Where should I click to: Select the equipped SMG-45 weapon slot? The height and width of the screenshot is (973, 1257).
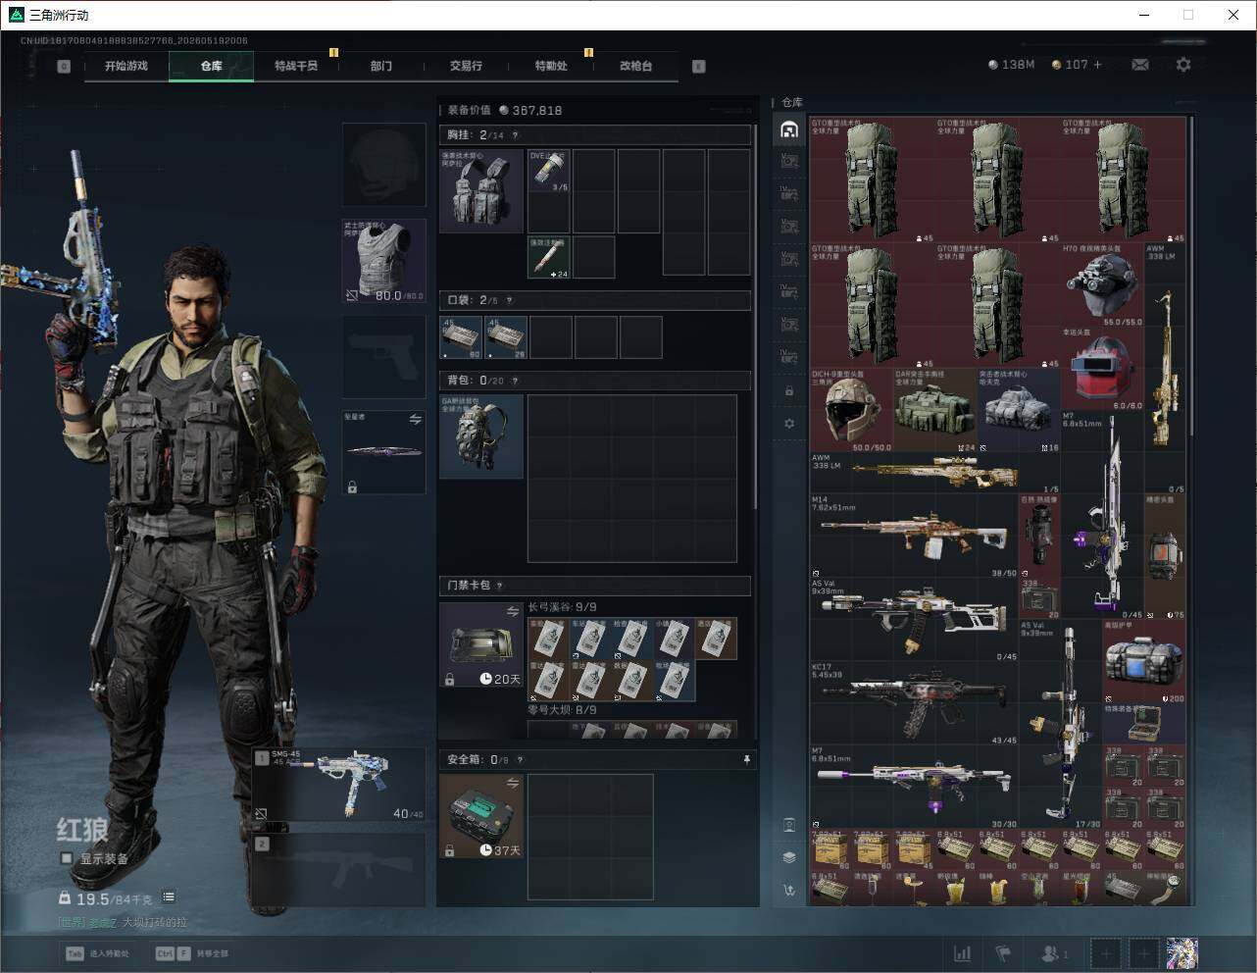(340, 785)
